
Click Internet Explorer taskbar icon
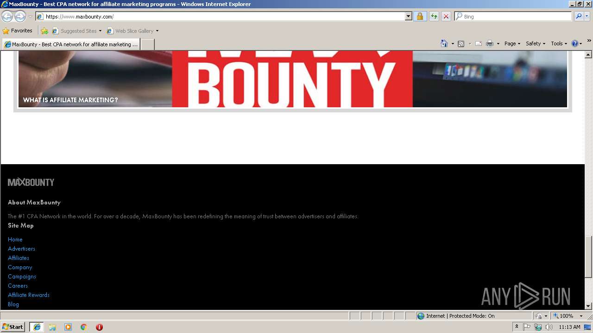tap(37, 327)
